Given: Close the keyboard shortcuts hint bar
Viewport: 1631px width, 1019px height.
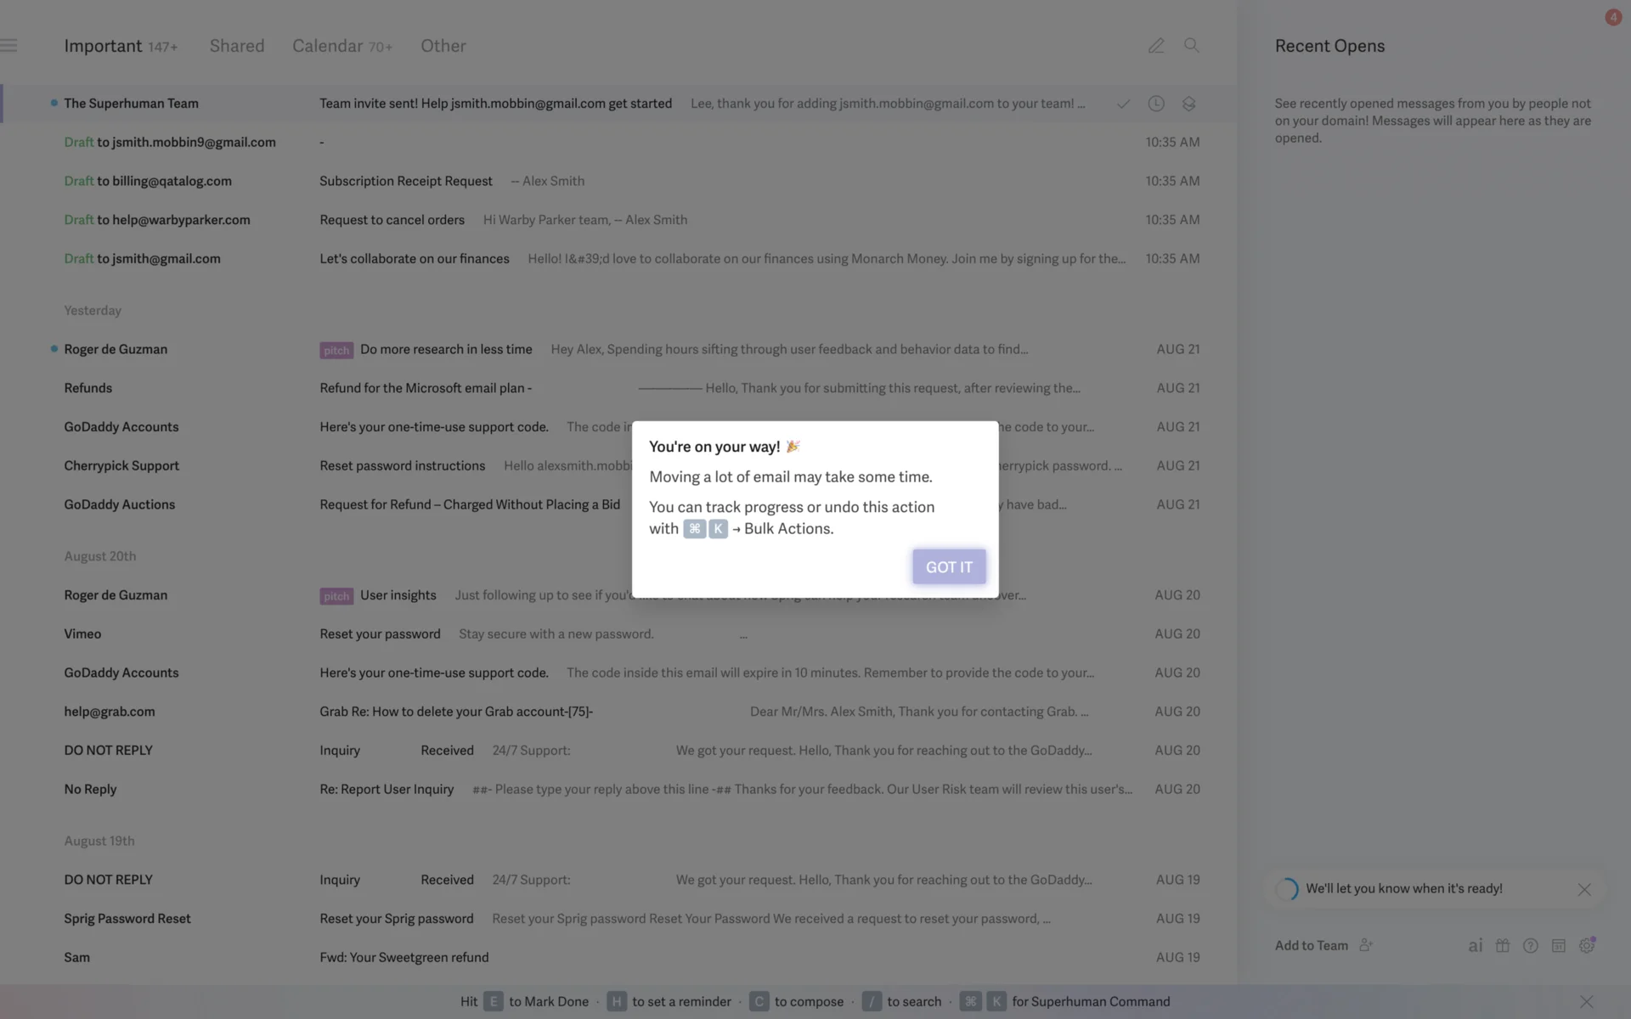Looking at the screenshot, I should (1586, 1001).
